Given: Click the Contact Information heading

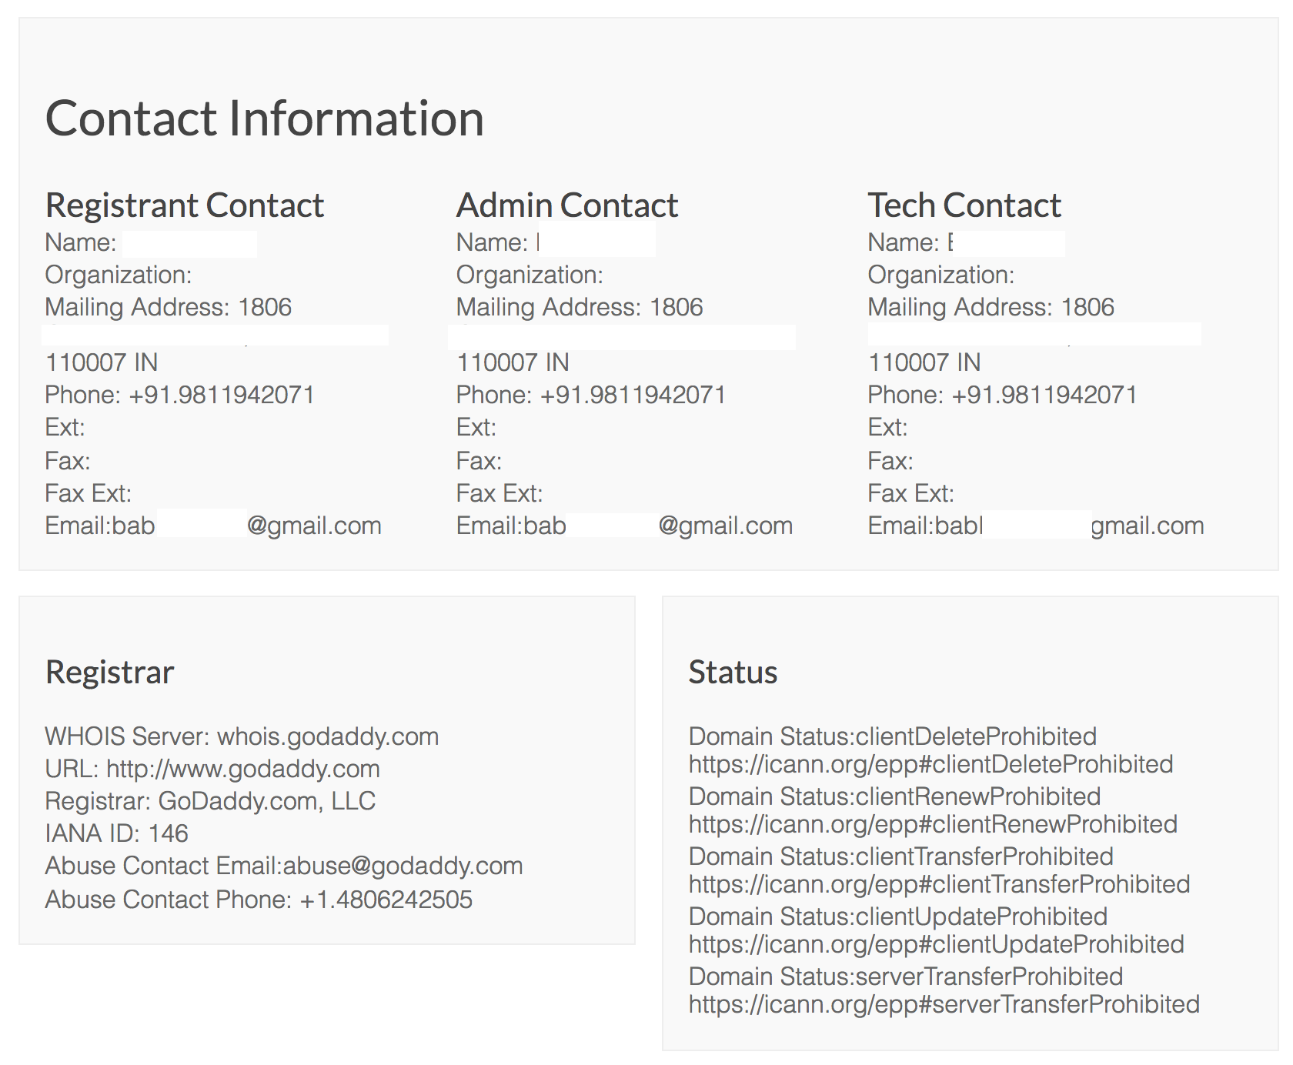Looking at the screenshot, I should click(265, 119).
